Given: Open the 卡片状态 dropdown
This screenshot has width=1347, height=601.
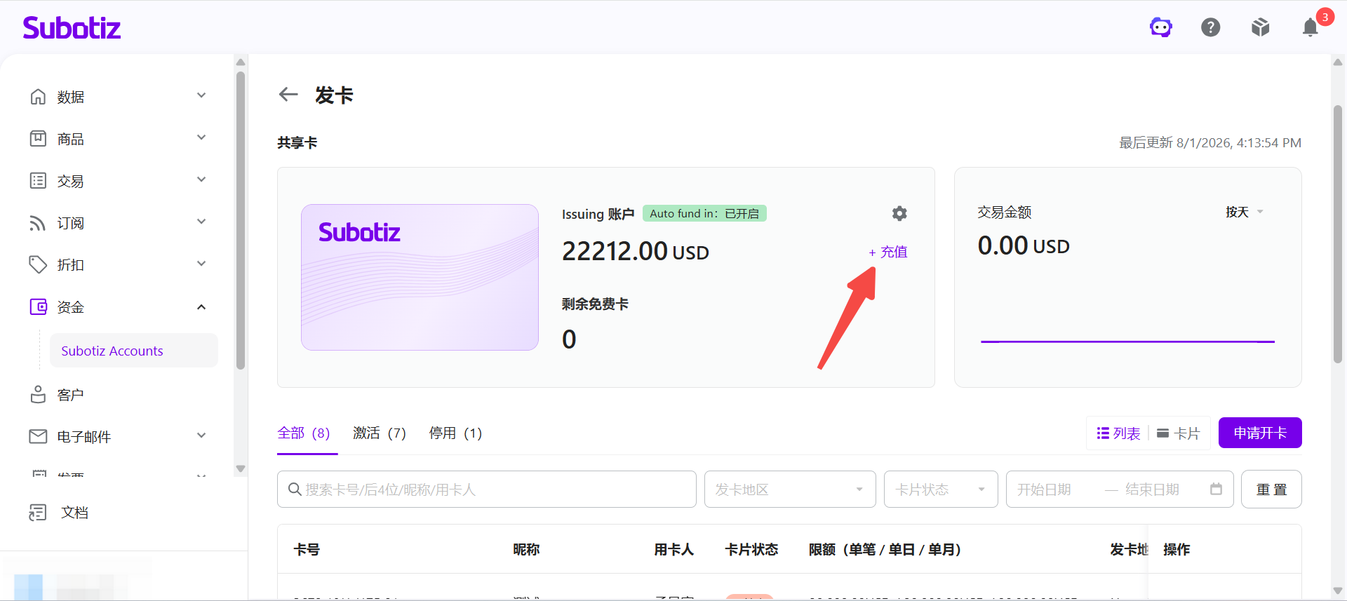Looking at the screenshot, I should coord(941,489).
